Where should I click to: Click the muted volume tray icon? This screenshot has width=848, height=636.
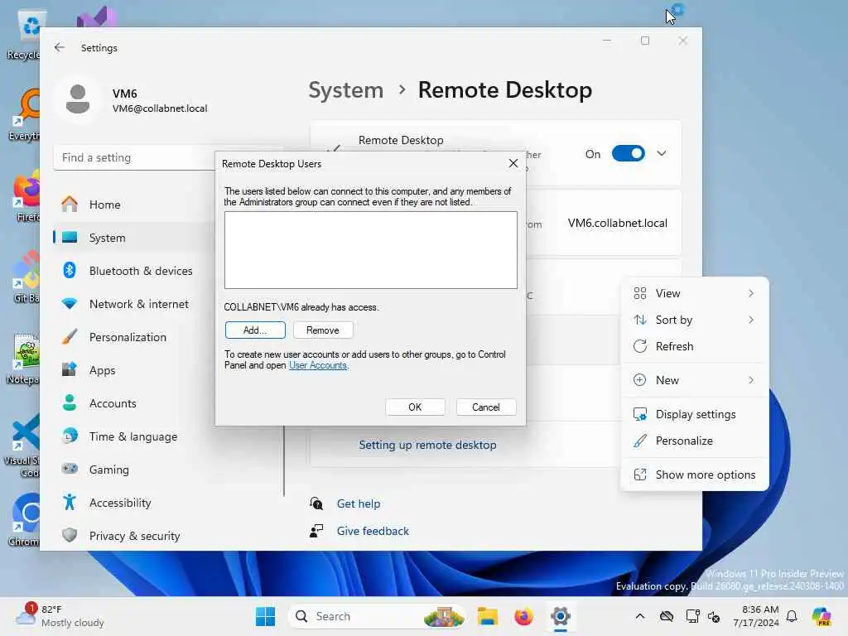[x=714, y=616]
